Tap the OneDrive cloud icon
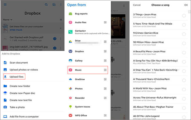This screenshot has width=191, height=120. [x=71, y=79]
